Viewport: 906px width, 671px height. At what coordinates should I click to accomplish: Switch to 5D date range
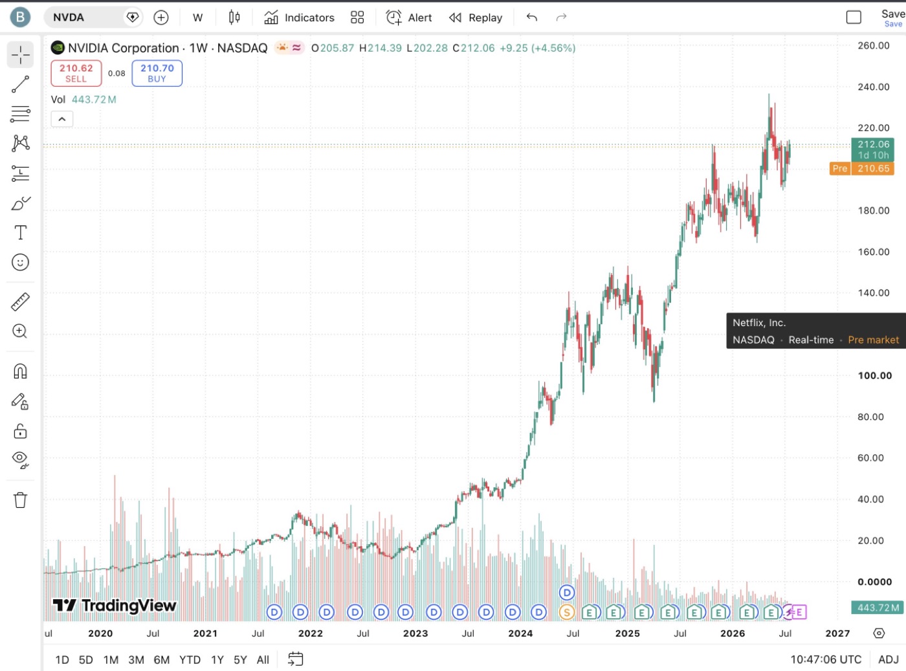(86, 660)
